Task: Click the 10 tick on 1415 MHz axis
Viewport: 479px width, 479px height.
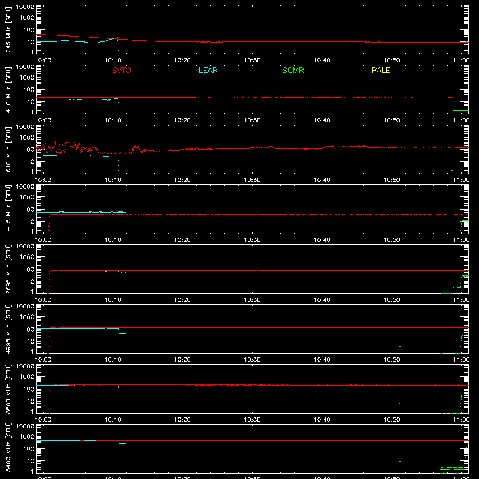Action: (x=31, y=222)
